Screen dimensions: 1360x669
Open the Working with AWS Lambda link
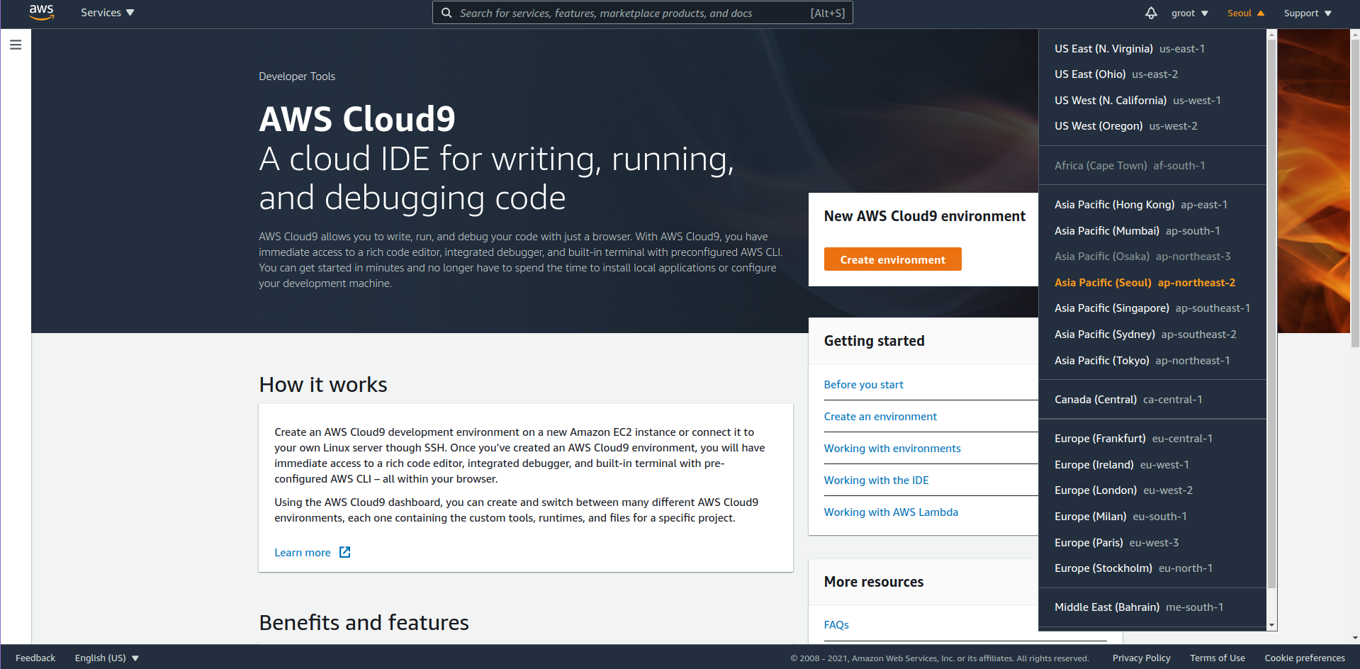point(891,512)
